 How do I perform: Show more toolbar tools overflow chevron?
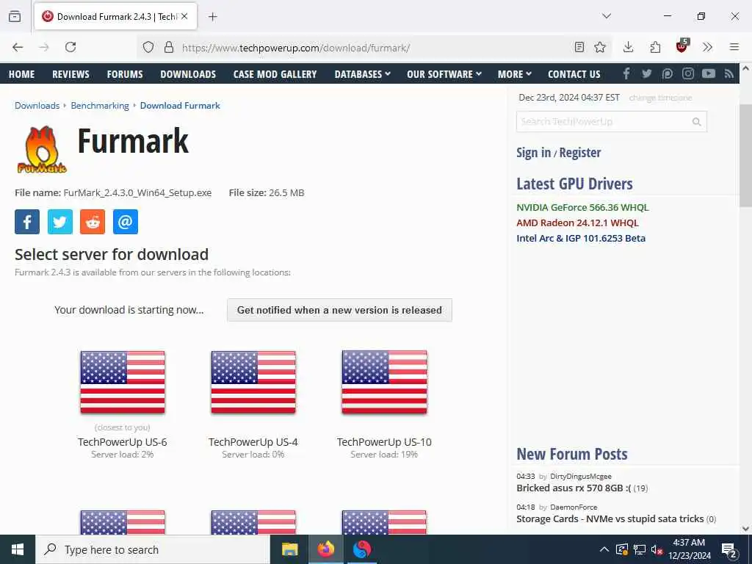707,47
